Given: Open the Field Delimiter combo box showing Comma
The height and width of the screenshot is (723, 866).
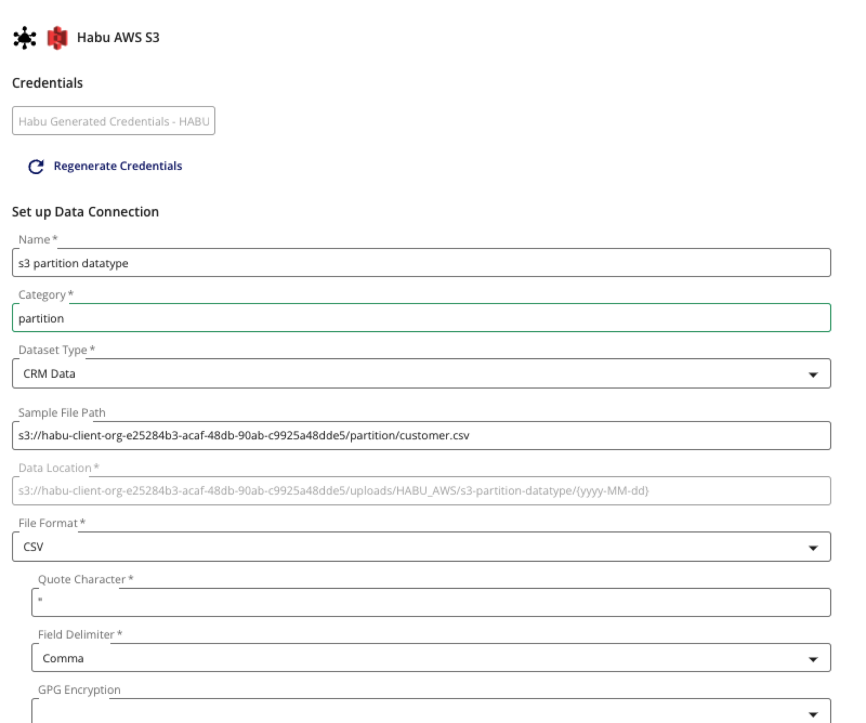Looking at the screenshot, I should 422,658.
